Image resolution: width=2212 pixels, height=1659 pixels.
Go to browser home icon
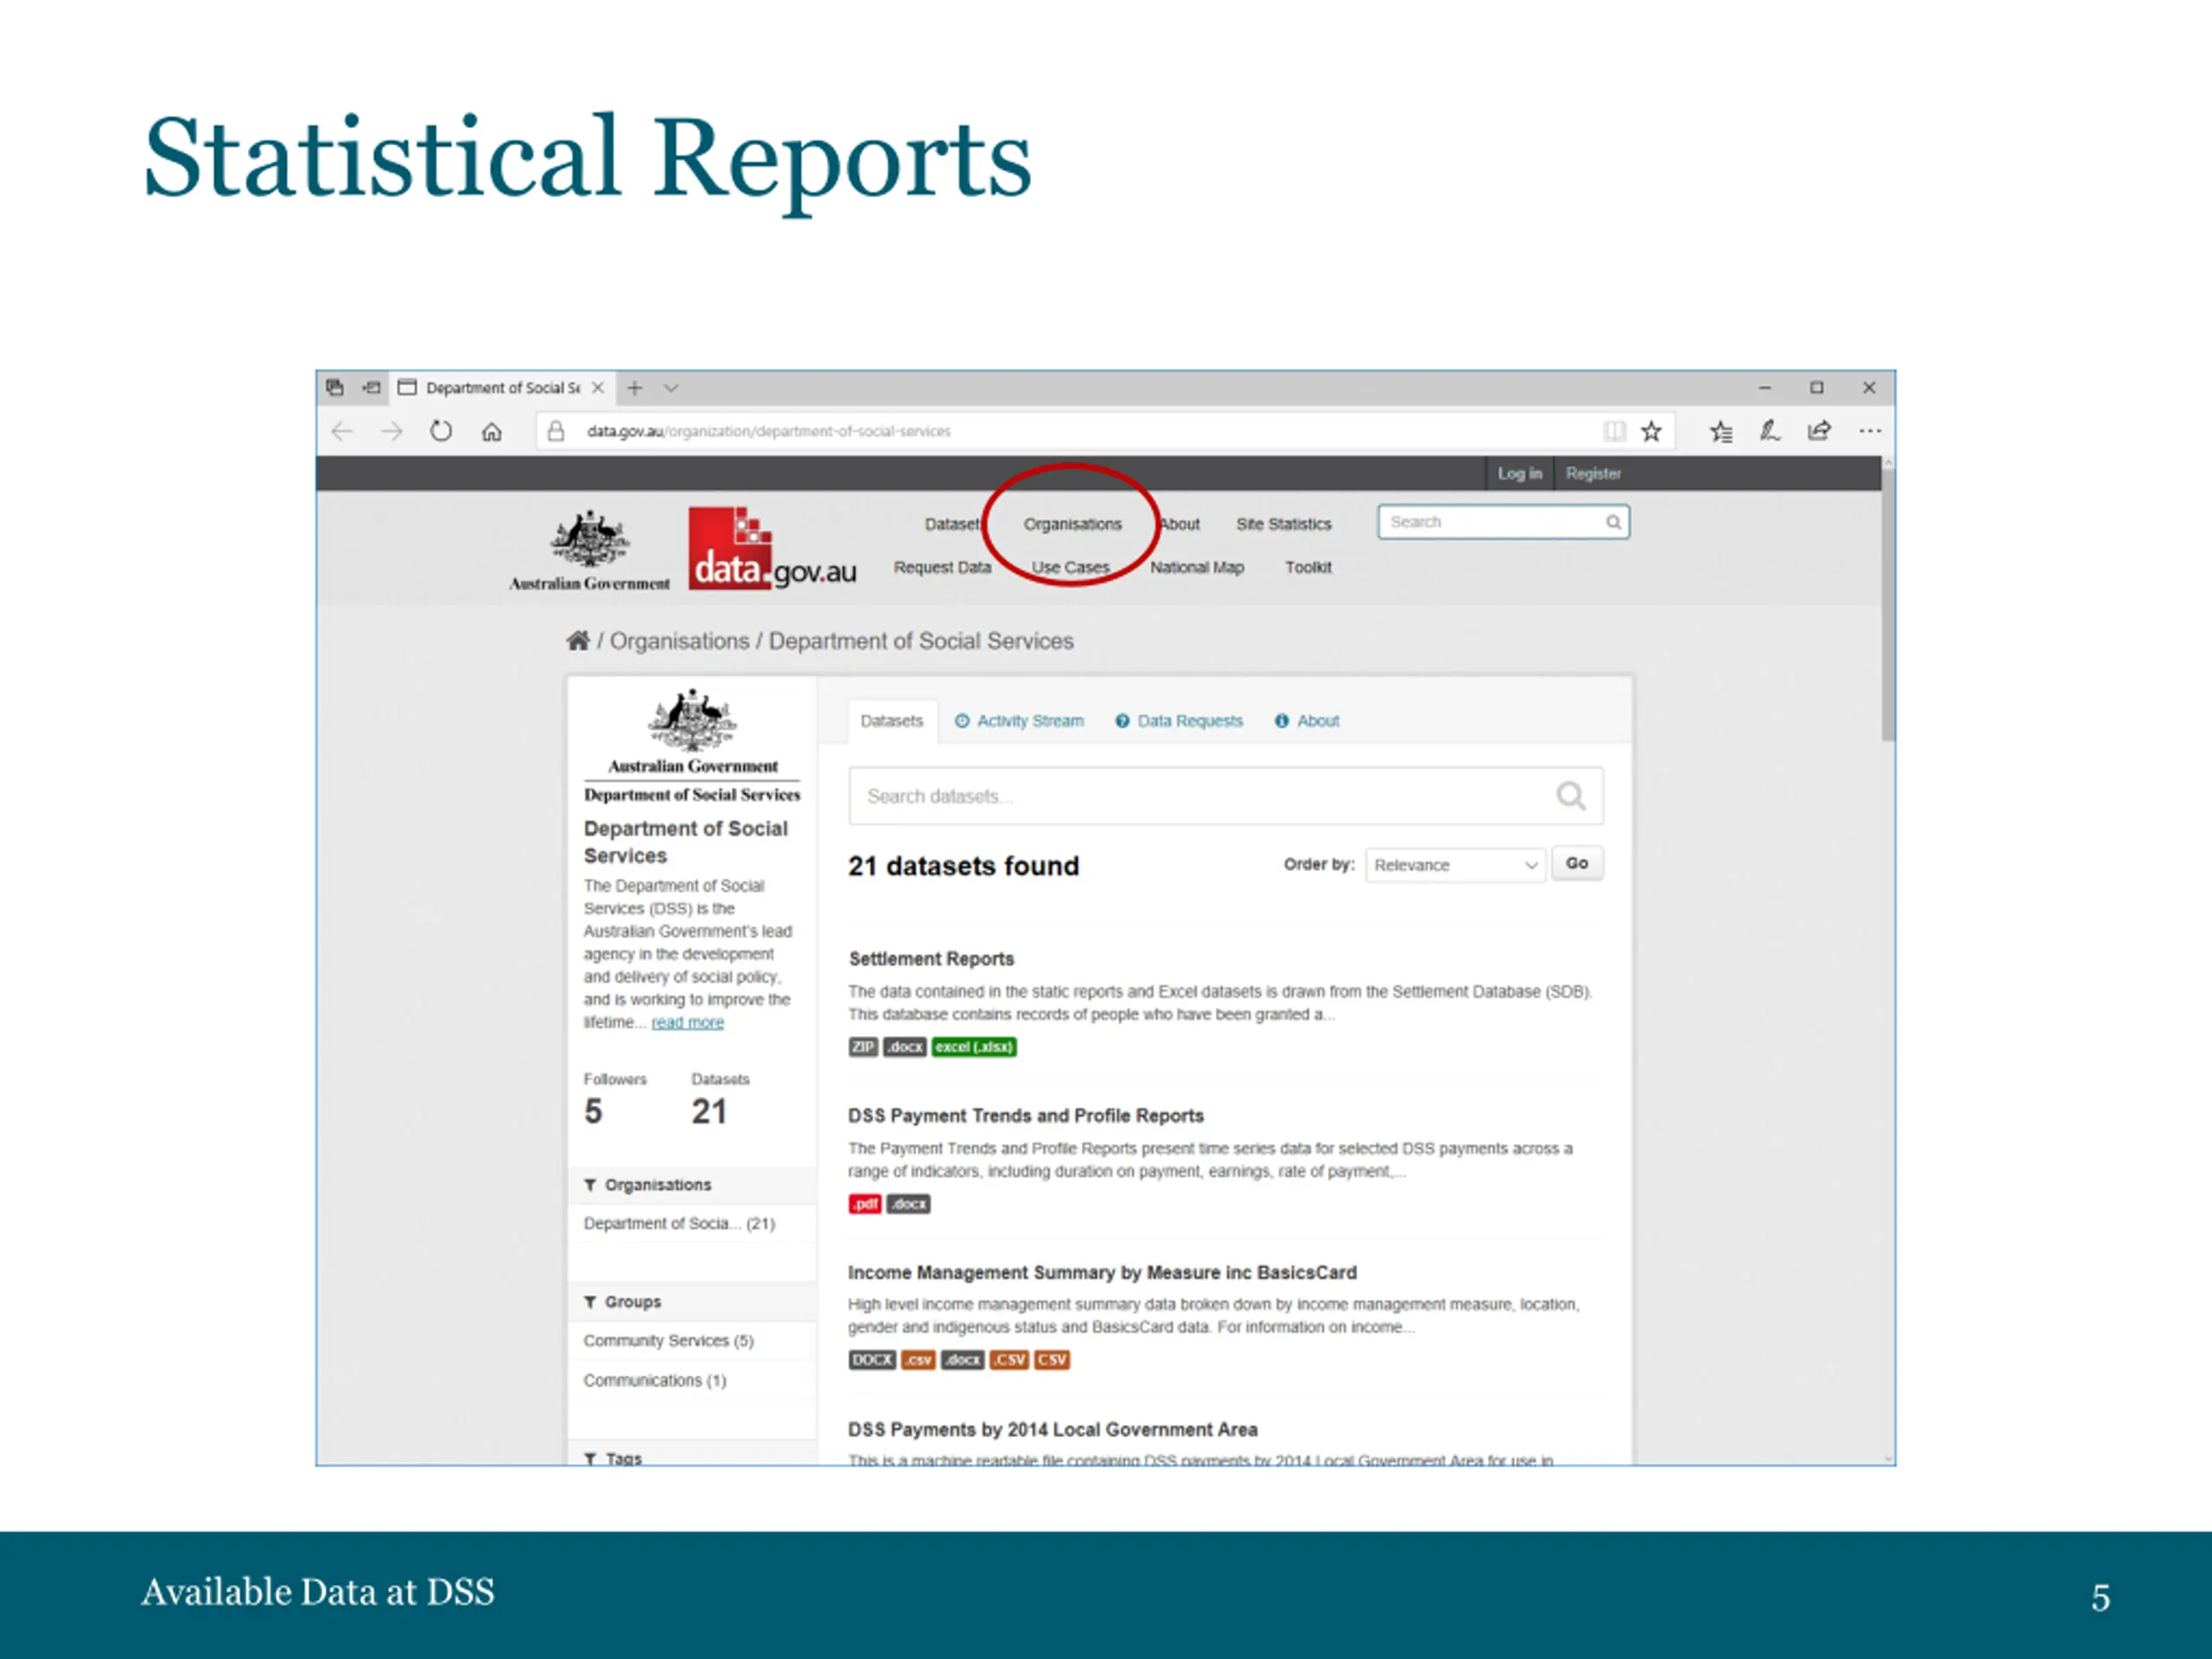[x=491, y=432]
